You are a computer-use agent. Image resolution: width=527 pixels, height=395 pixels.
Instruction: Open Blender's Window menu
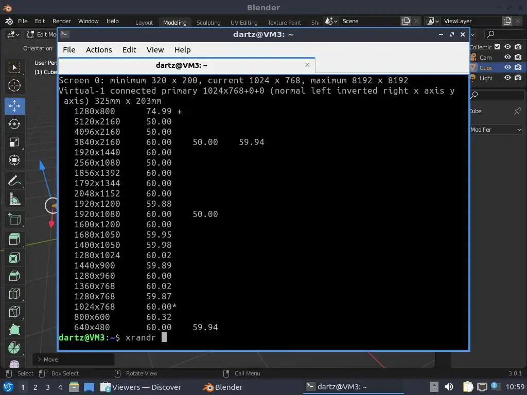[x=89, y=21]
